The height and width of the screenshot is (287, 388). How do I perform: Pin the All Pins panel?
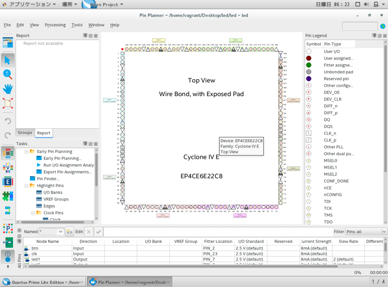[x=19, y=242]
